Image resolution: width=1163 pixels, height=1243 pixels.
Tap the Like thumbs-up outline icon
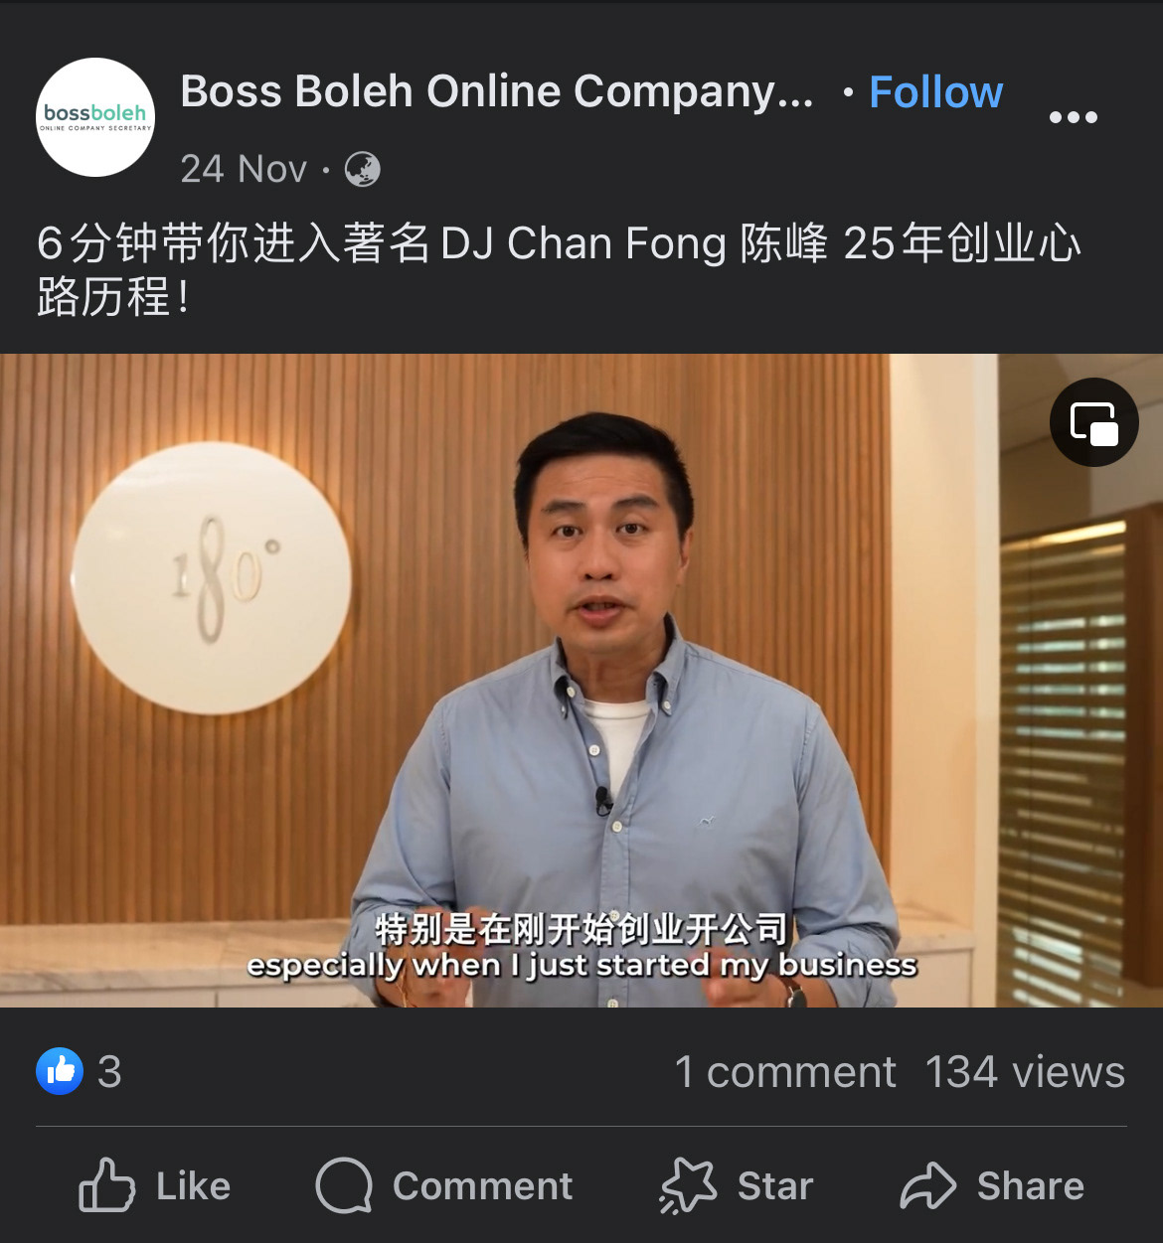coord(106,1184)
